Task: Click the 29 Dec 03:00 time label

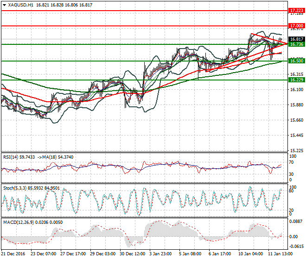Action: (102, 254)
